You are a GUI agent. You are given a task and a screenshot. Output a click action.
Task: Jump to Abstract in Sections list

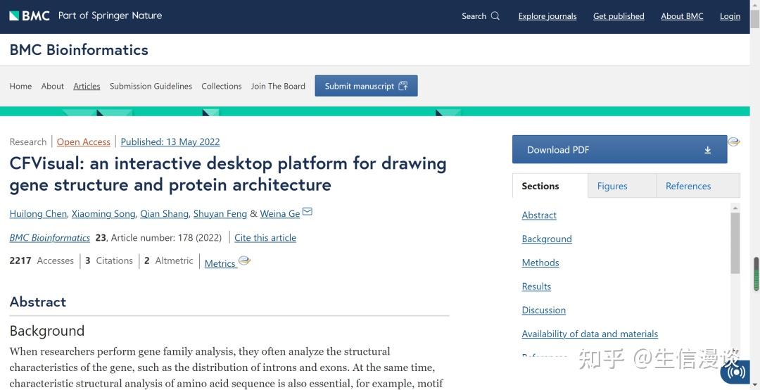(x=539, y=215)
